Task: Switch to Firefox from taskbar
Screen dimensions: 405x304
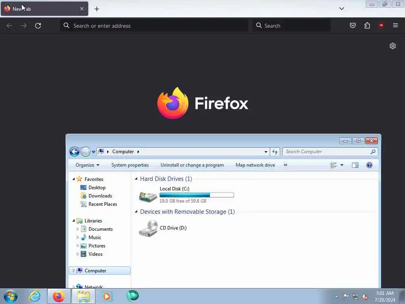Action: click(x=59, y=296)
